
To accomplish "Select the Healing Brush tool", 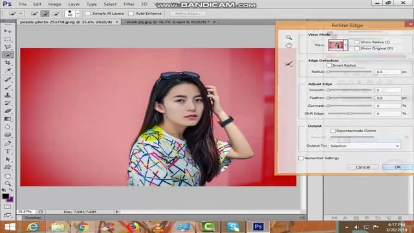I will pos(8,79).
